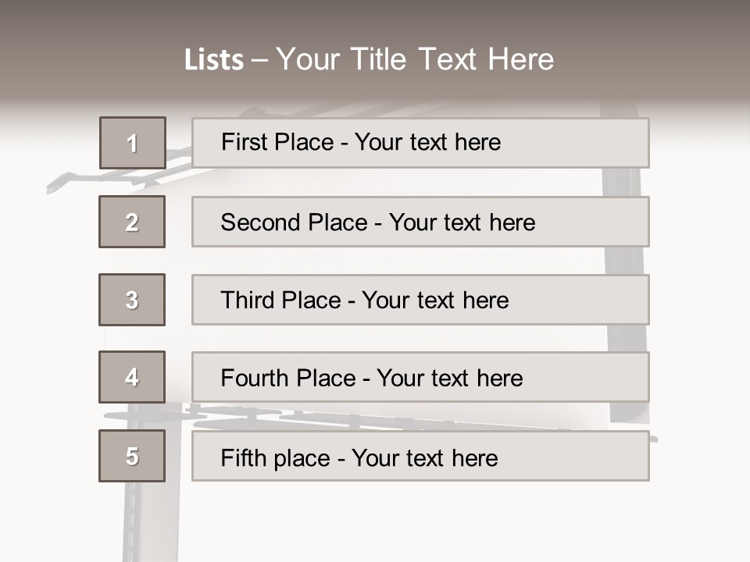The width and height of the screenshot is (750, 562).
Task: Place cursor on the word "Fourth"
Action: pos(256,379)
